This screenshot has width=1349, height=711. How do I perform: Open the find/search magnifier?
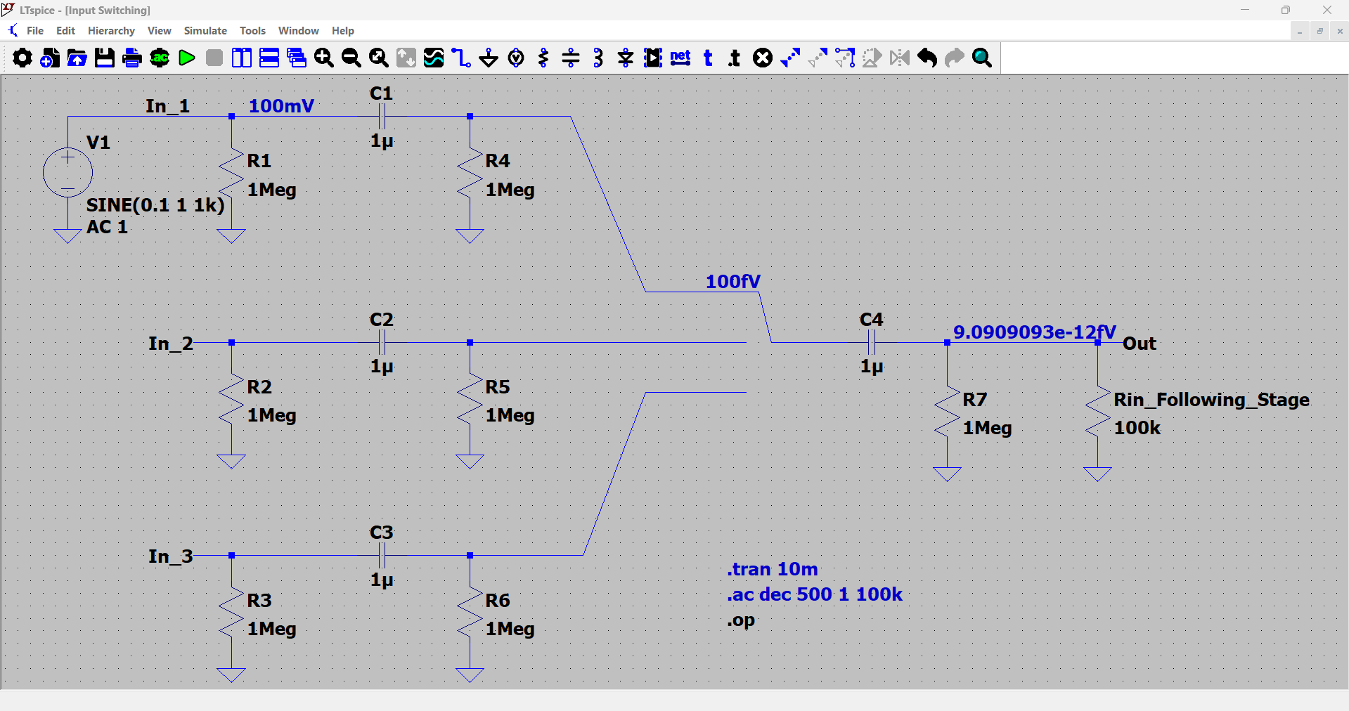click(982, 58)
